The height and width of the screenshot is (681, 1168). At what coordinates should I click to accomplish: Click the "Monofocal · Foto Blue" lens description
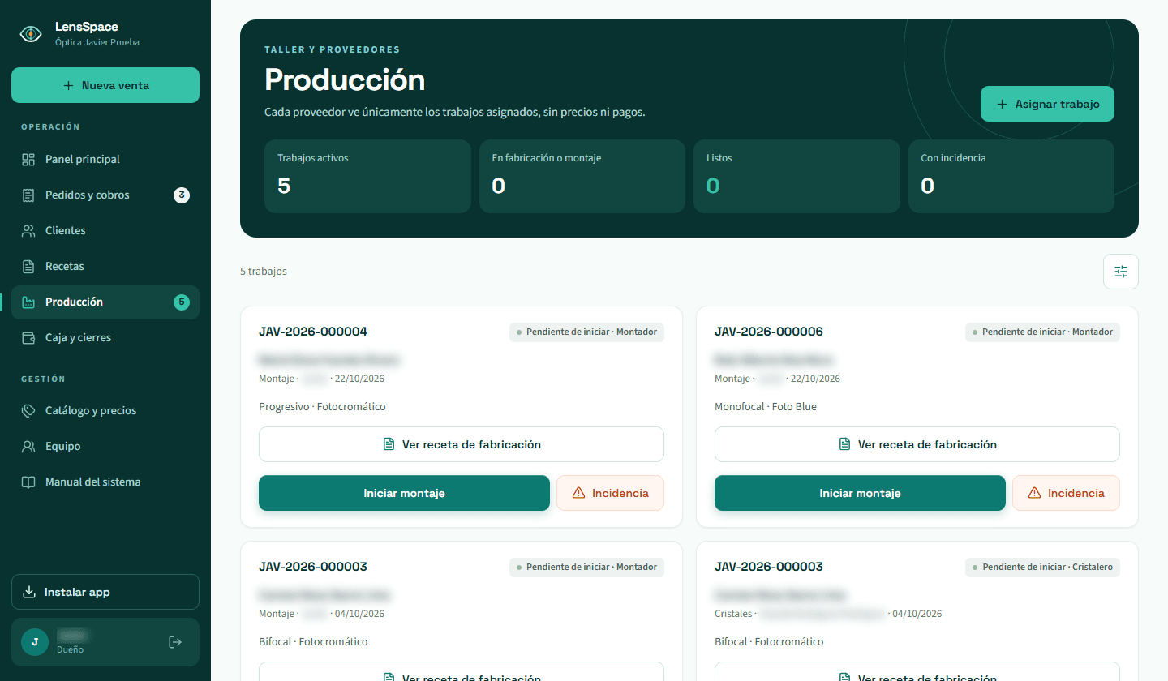click(x=766, y=407)
